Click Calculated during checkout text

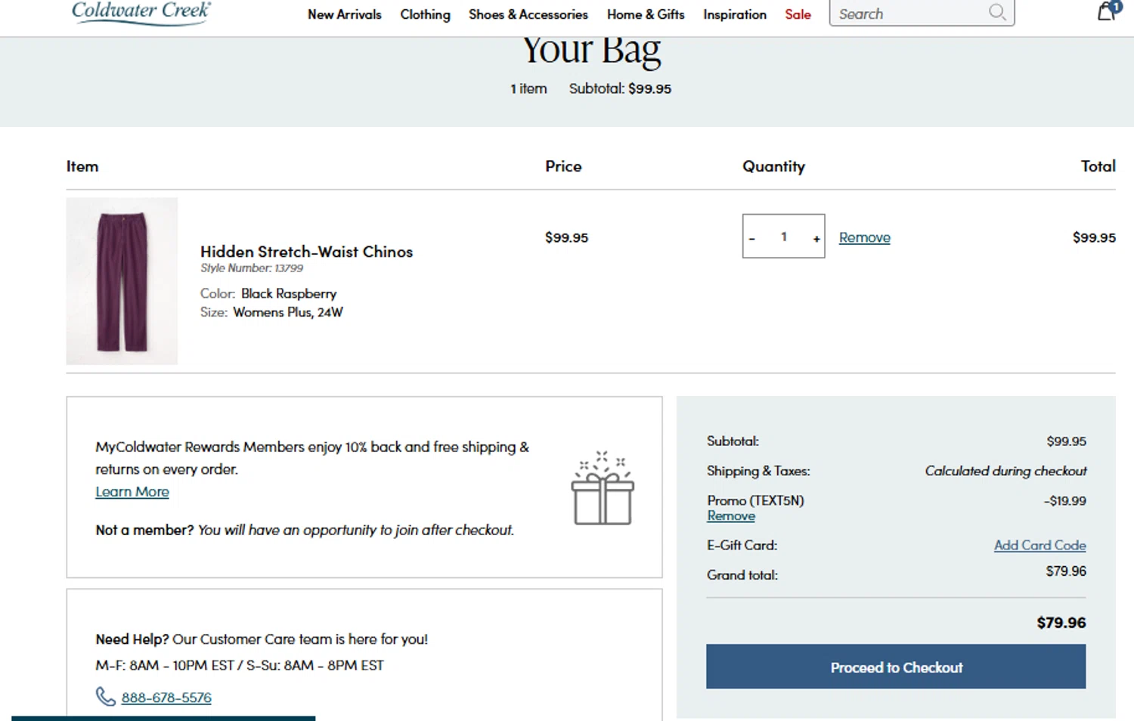[x=1005, y=471]
